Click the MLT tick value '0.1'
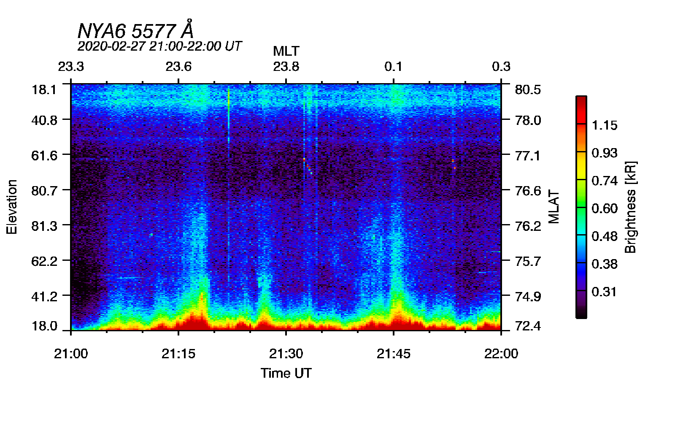 click(394, 67)
